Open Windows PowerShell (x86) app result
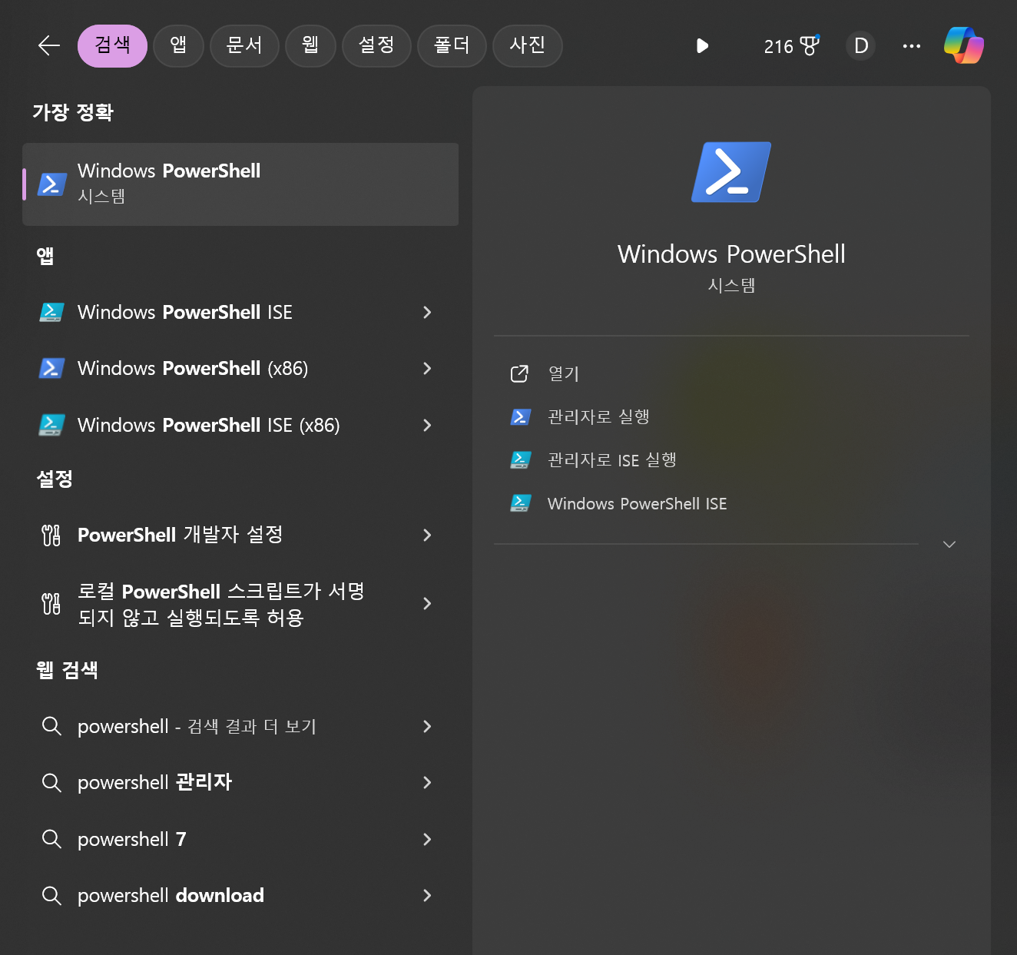This screenshot has height=955, width=1017. pos(240,368)
